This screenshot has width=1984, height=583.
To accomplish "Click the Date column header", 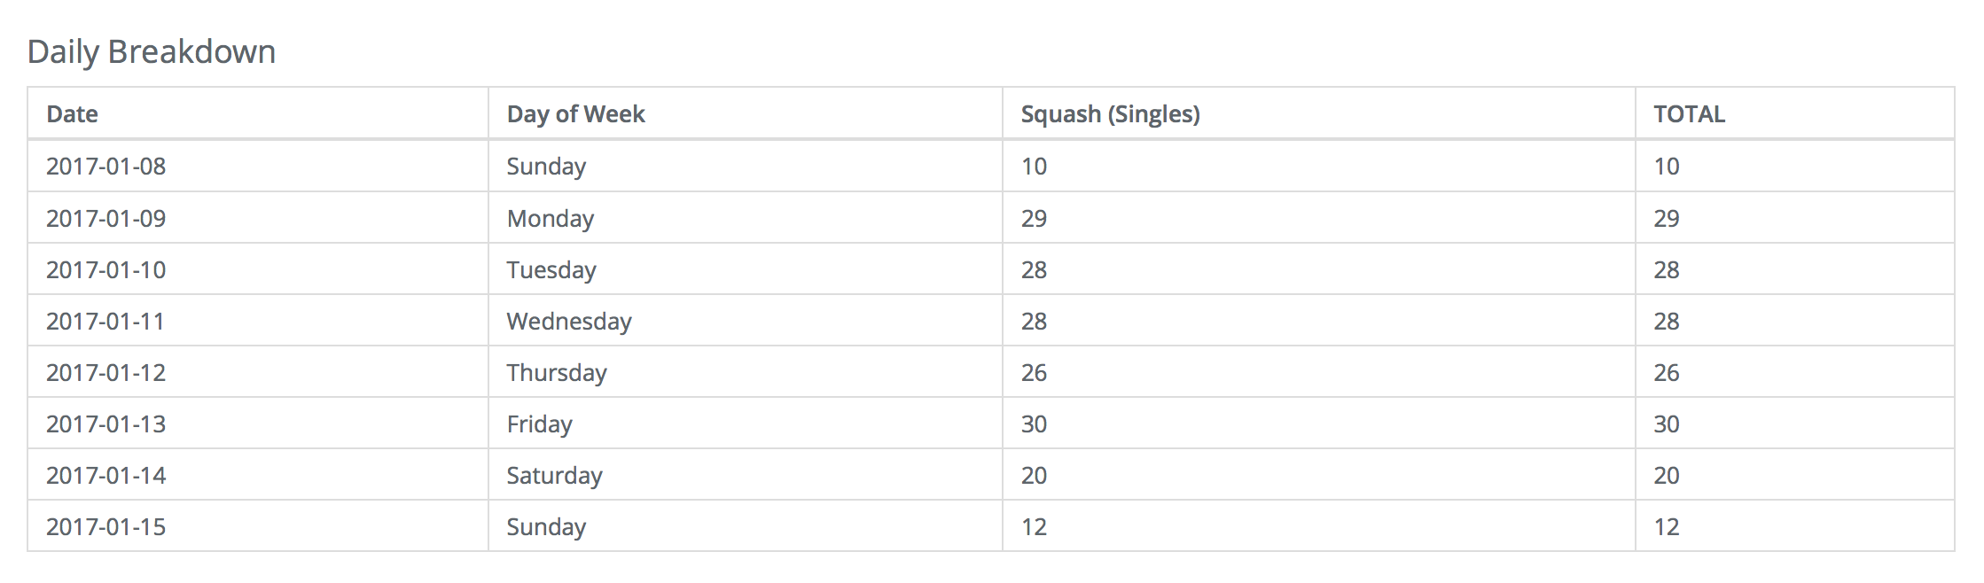I will tap(258, 113).
